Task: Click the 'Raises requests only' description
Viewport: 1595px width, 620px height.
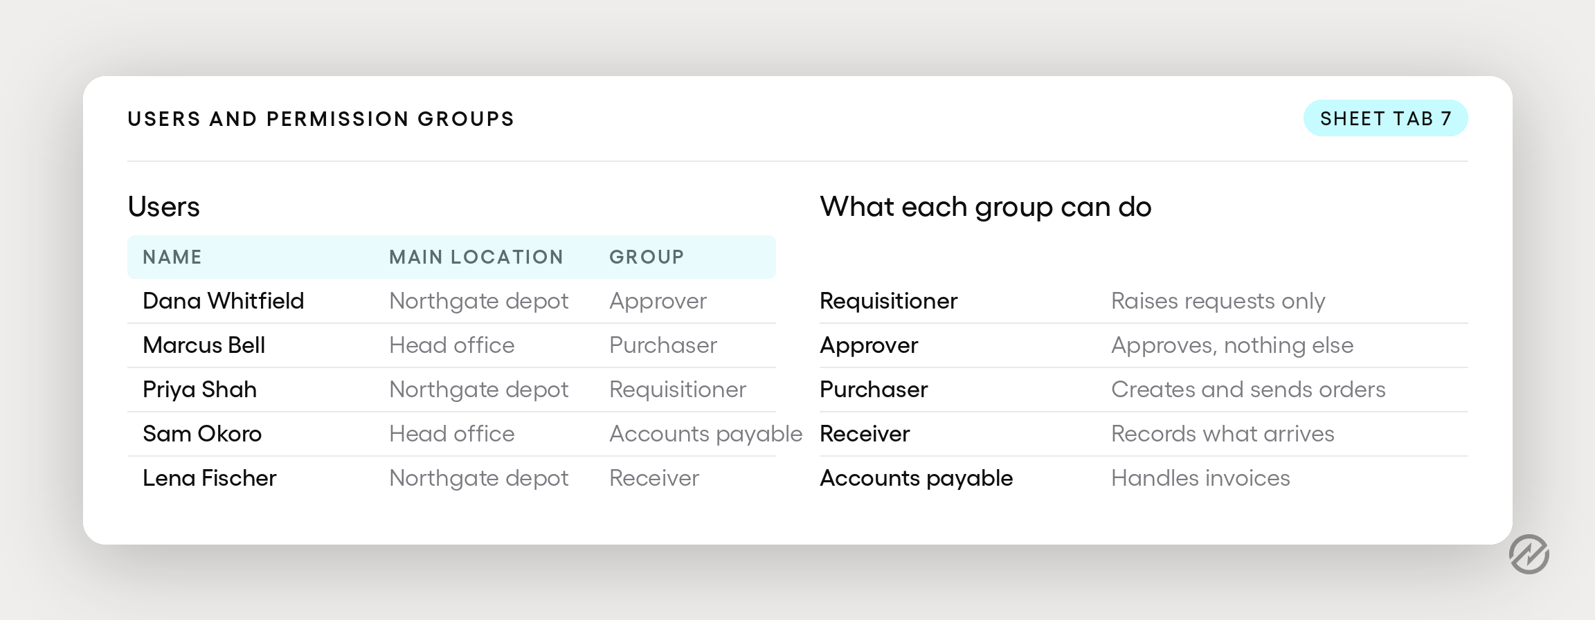Action: click(x=1218, y=301)
